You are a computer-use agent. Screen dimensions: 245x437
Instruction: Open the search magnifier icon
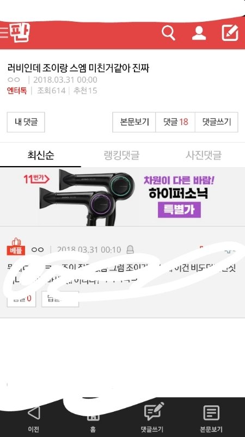tap(168, 33)
